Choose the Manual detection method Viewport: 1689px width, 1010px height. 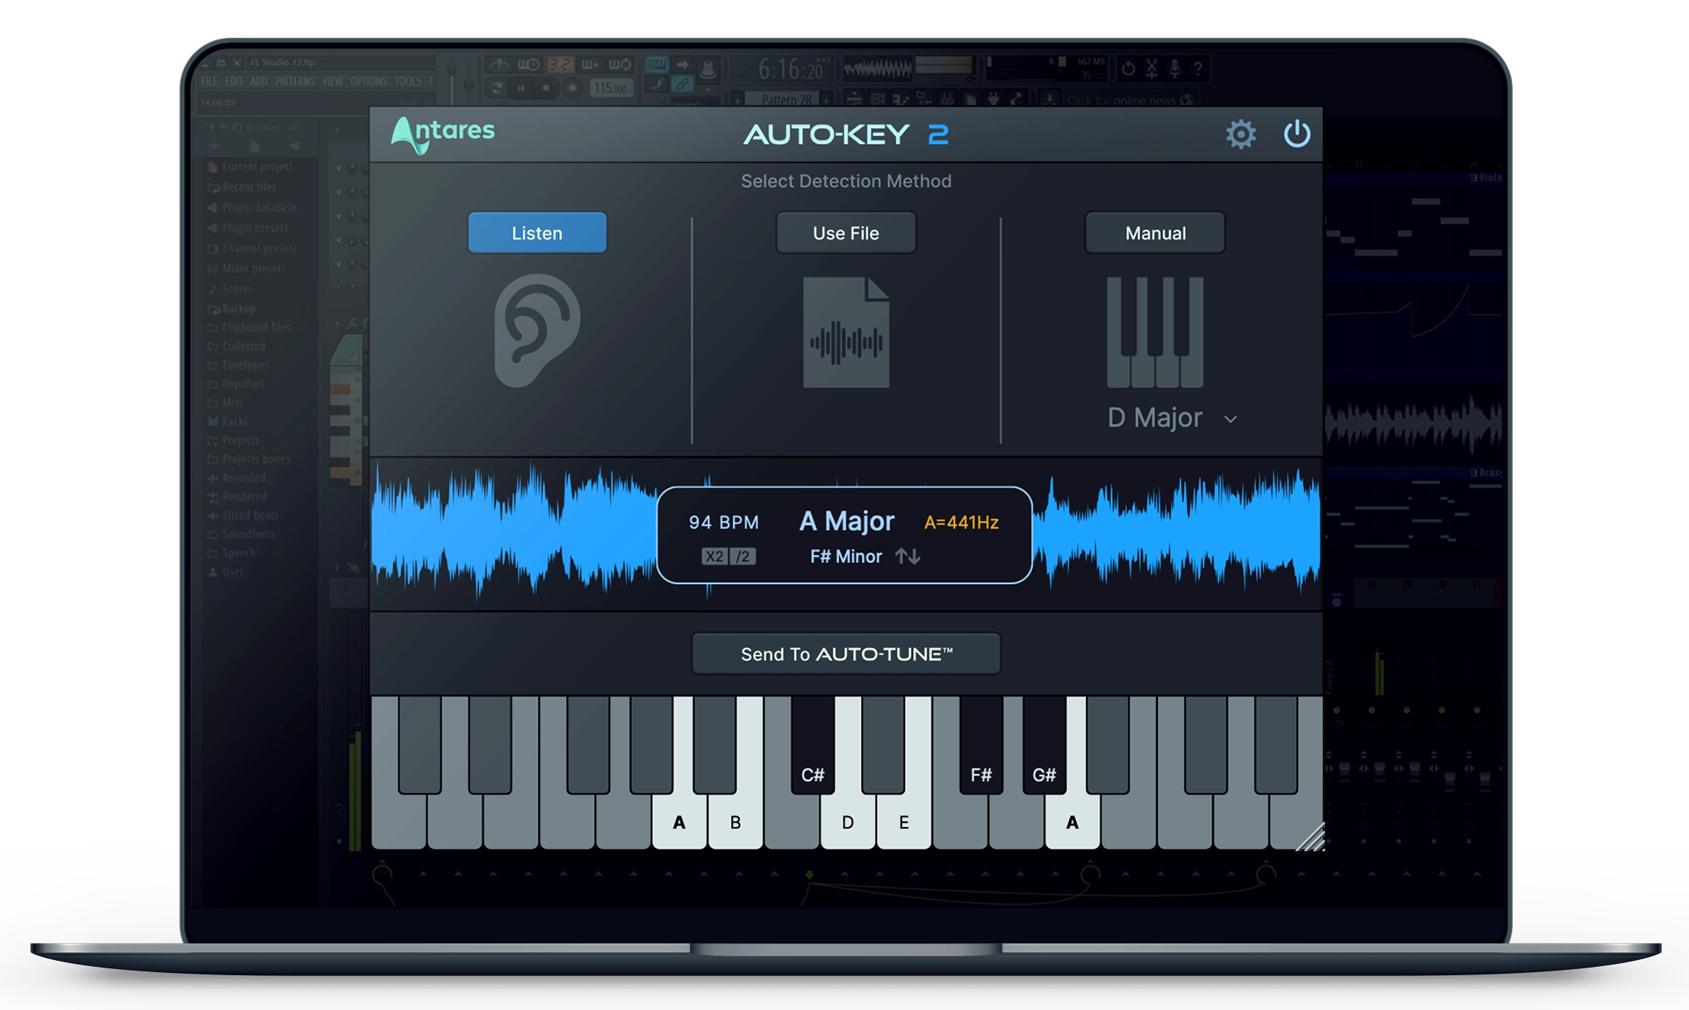(1155, 233)
